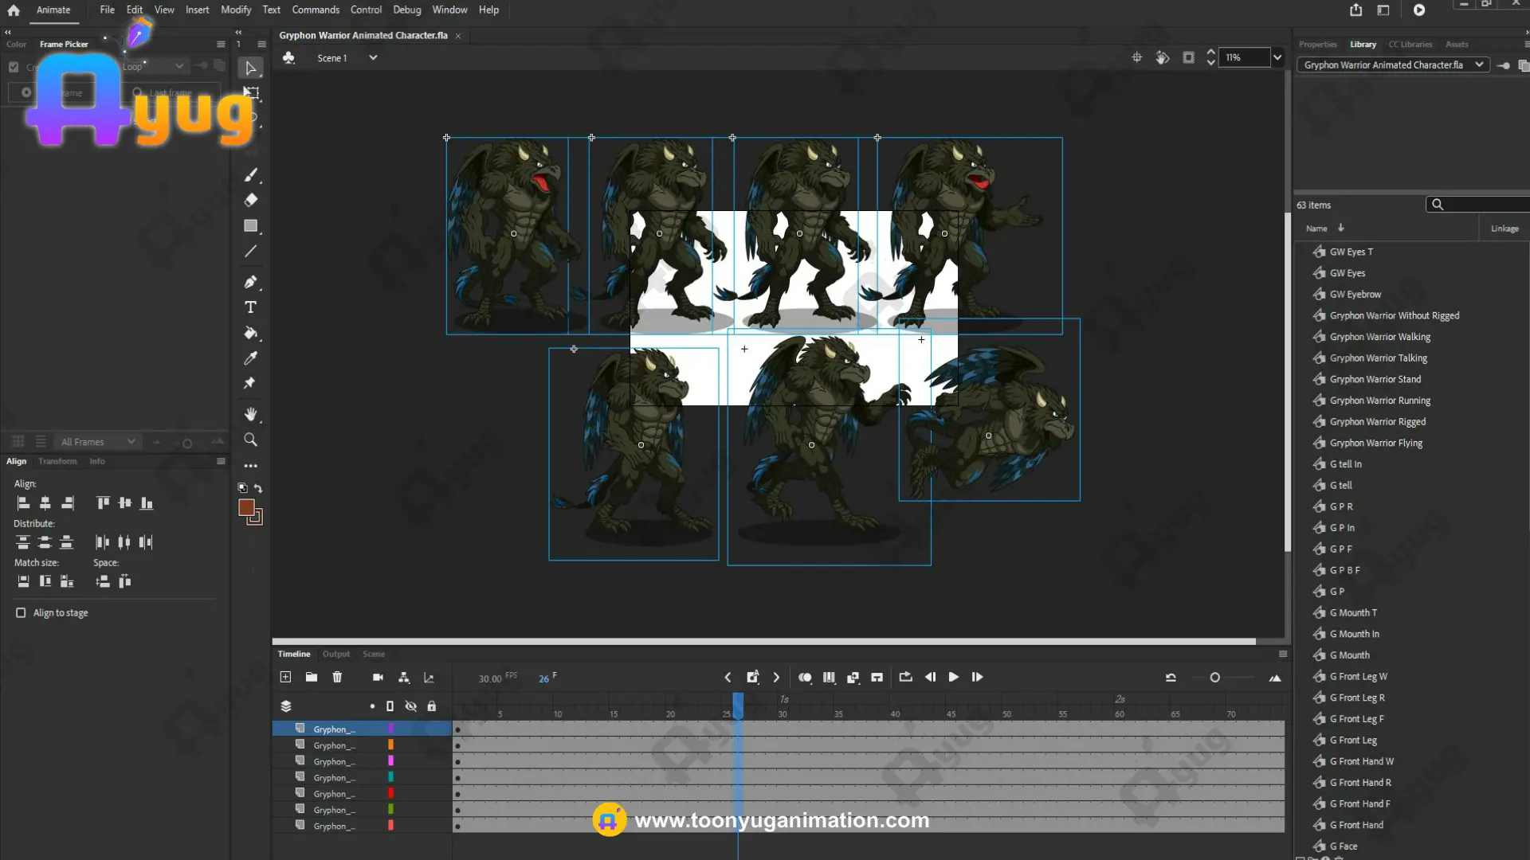This screenshot has width=1530, height=860.
Task: Click the fill color swatch
Action: click(x=246, y=507)
